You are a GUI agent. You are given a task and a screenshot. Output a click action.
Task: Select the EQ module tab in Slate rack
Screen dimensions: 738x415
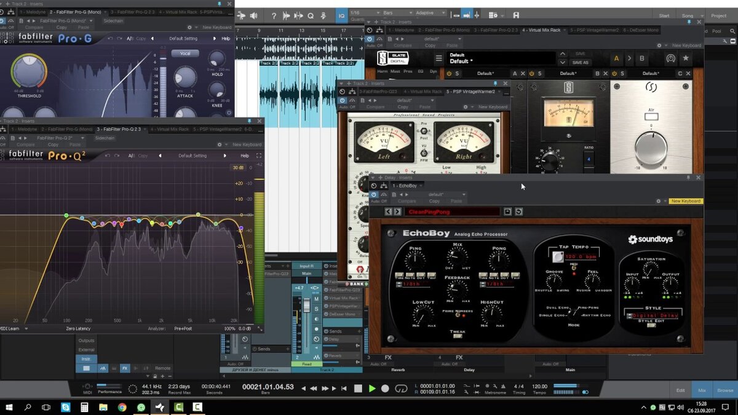click(421, 71)
